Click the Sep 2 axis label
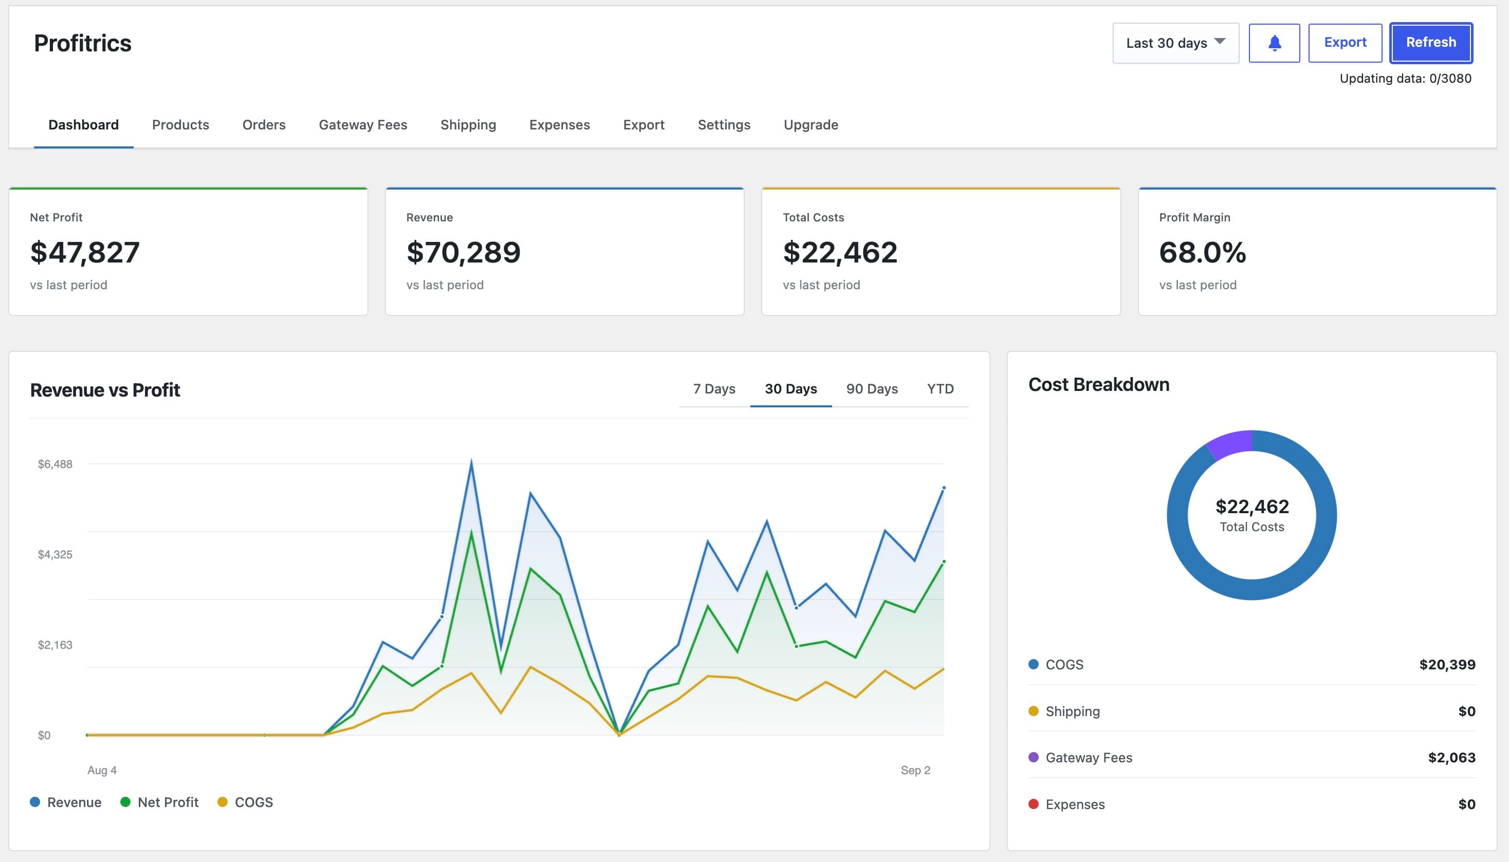This screenshot has width=1509, height=862. pos(915,770)
